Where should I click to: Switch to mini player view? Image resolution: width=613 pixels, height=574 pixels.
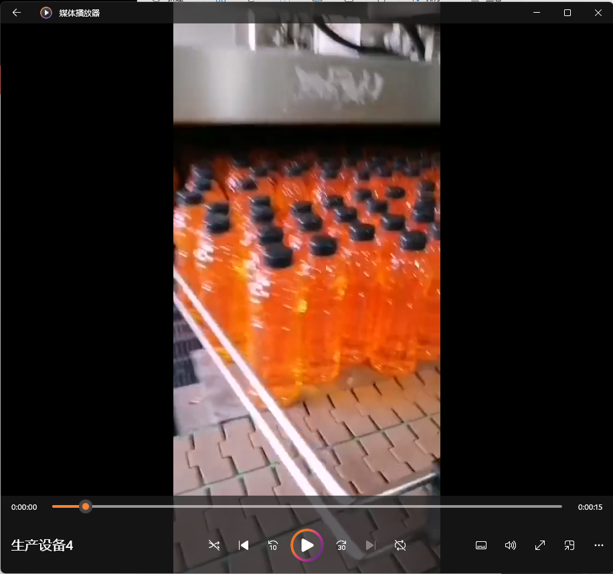tap(570, 545)
